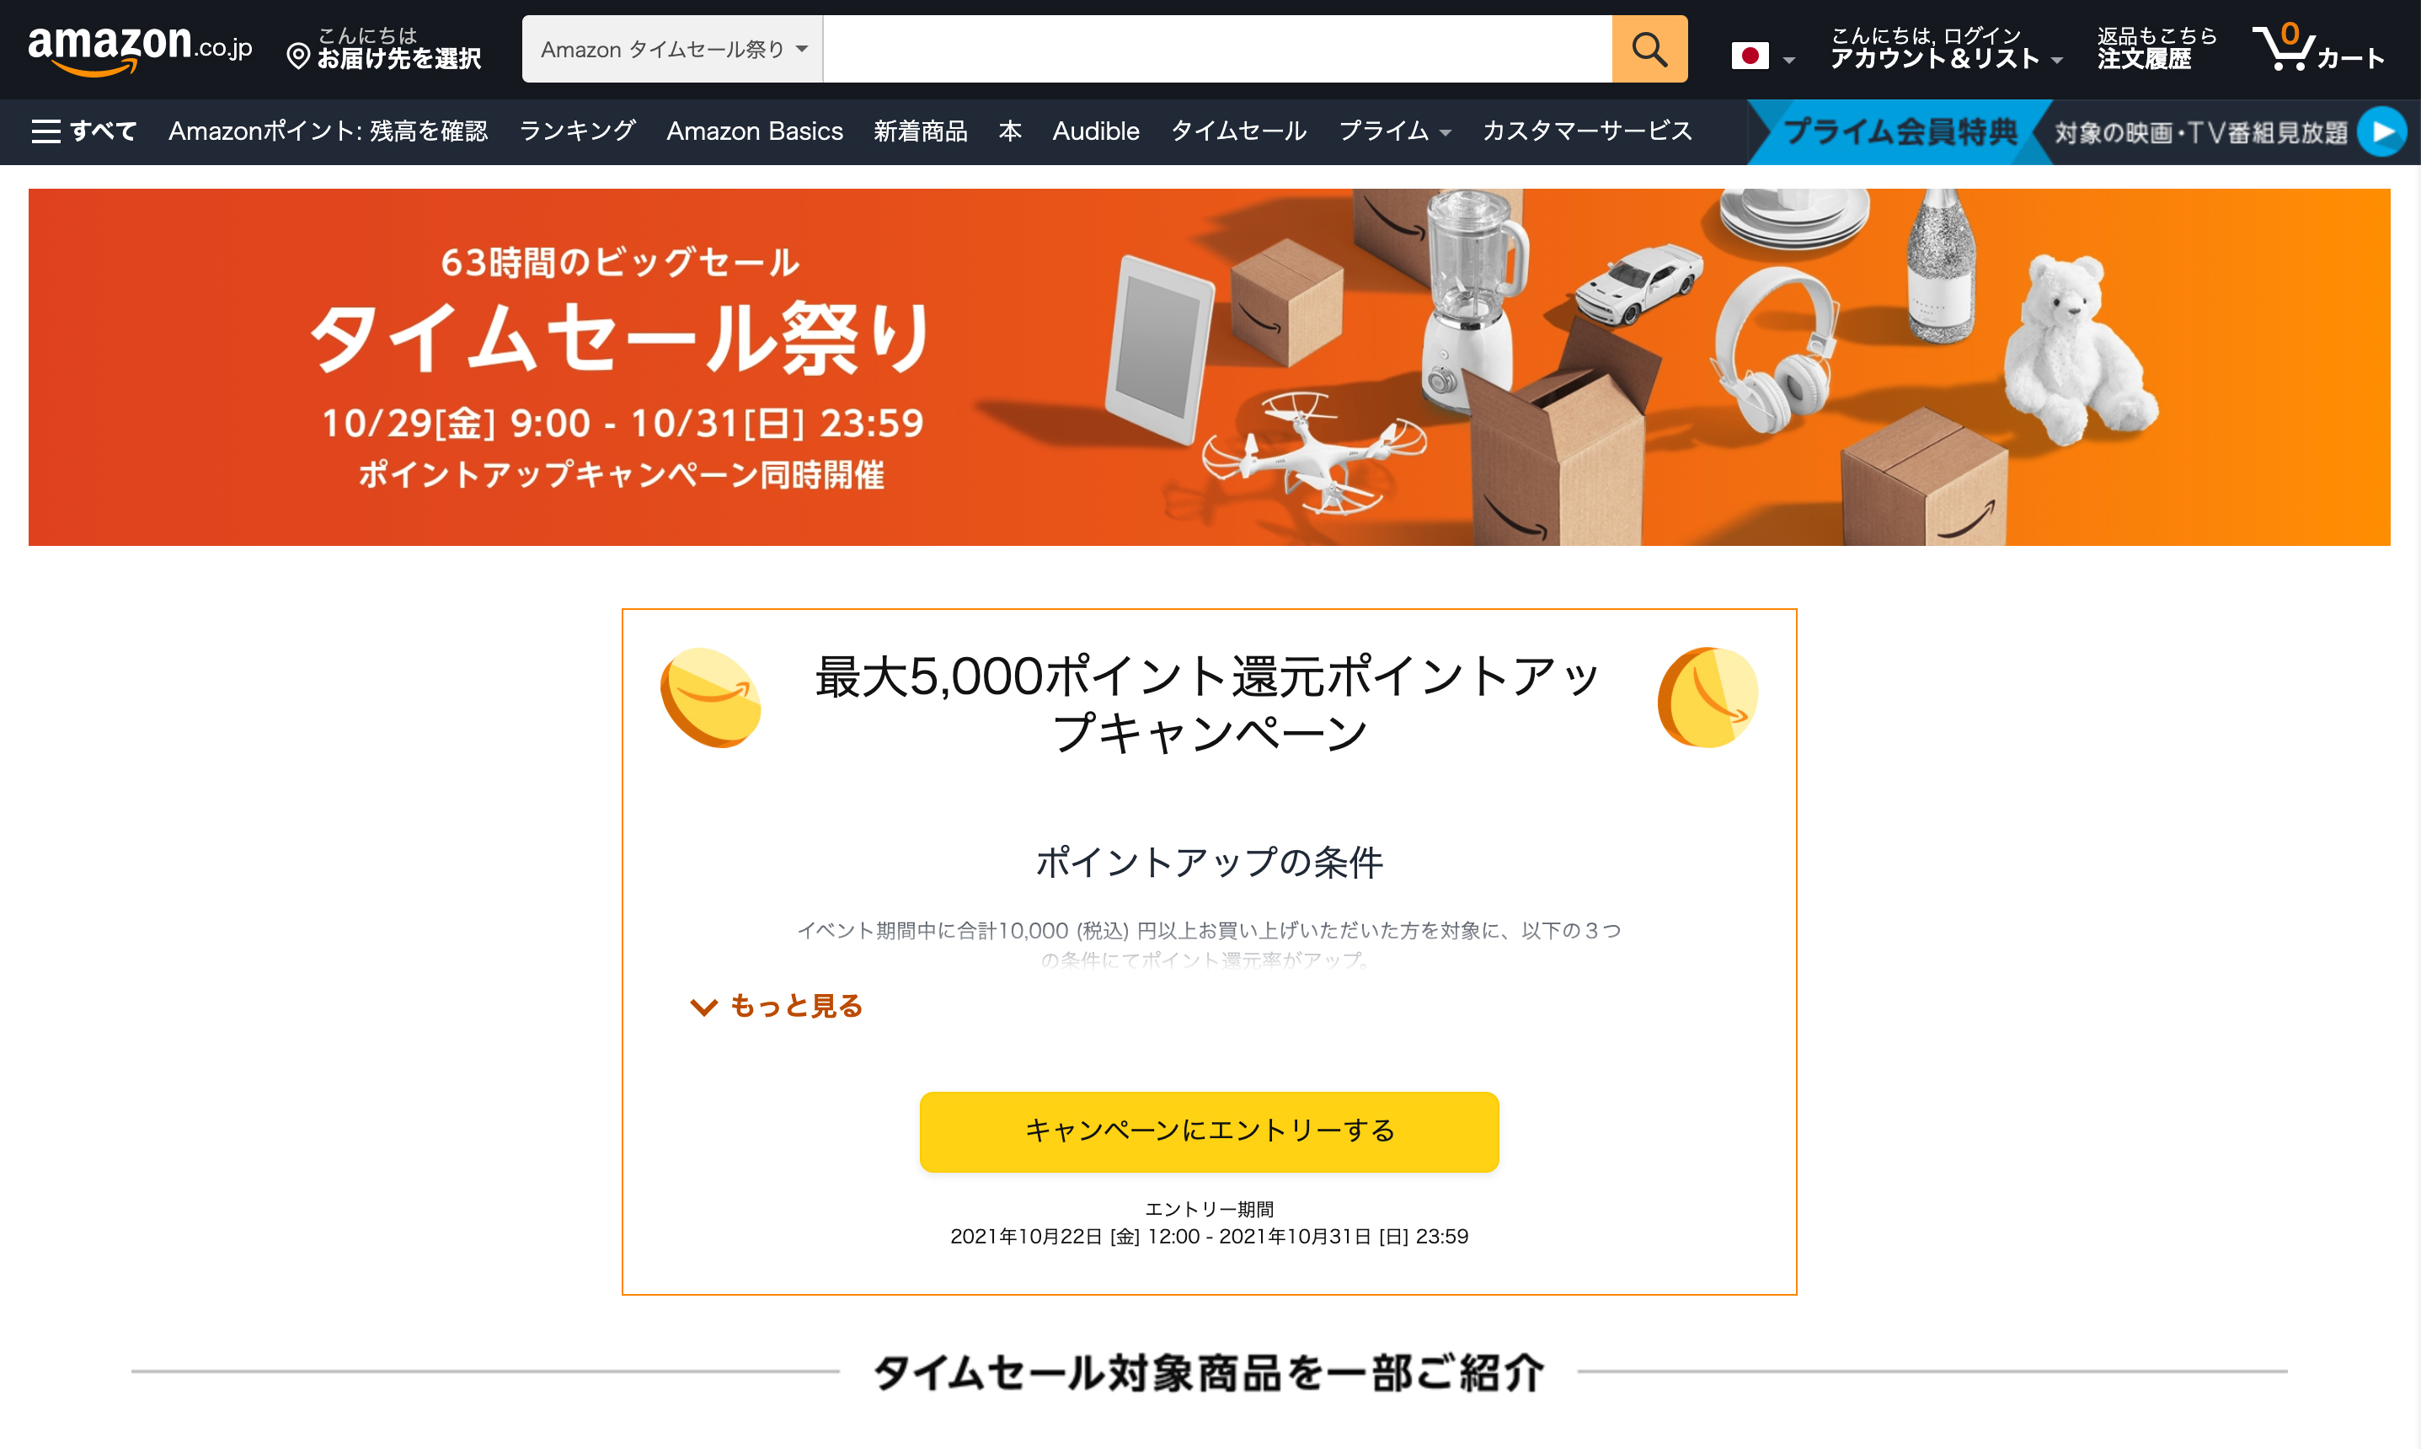Image resolution: width=2421 pixels, height=1449 pixels.
Task: Expand もっと見る conditions section
Action: (777, 1006)
